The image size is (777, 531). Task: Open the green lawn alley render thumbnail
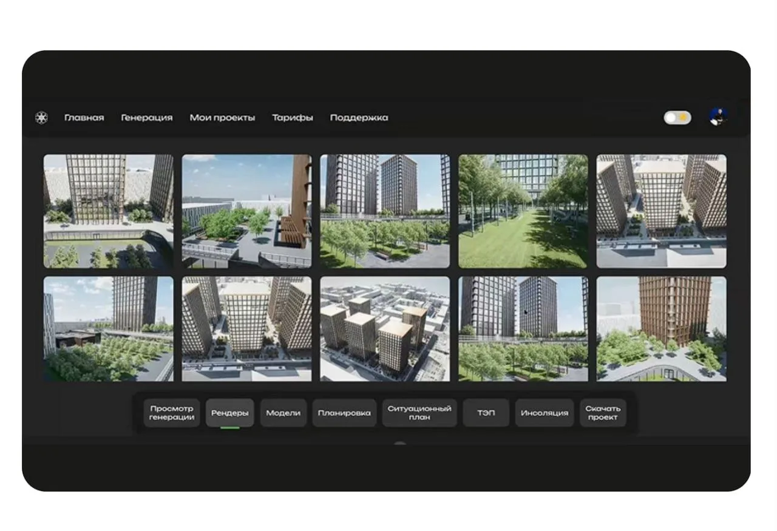[523, 211]
